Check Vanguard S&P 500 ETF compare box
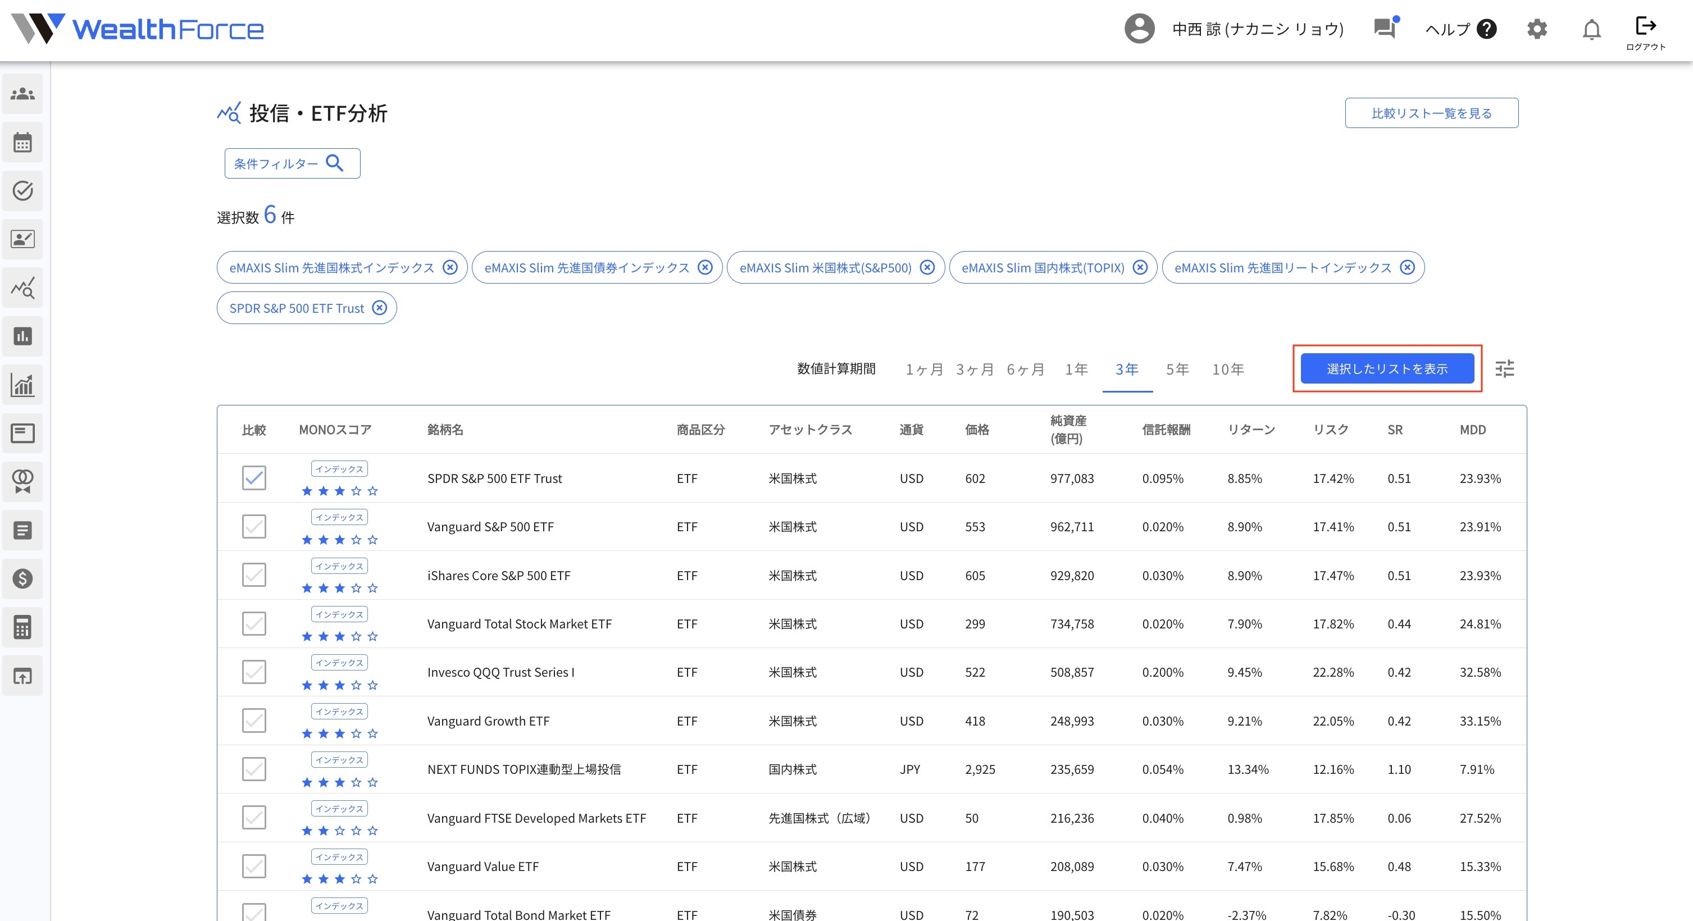The image size is (1693, 921). 254,527
